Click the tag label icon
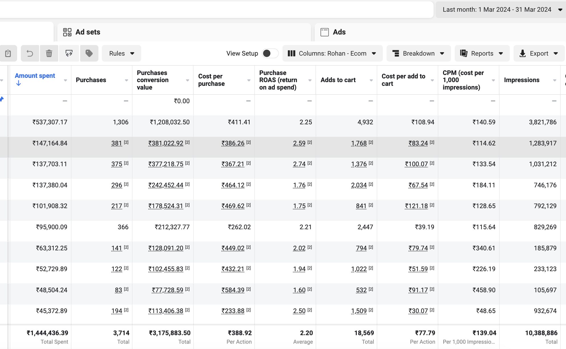The width and height of the screenshot is (566, 349). pos(89,53)
